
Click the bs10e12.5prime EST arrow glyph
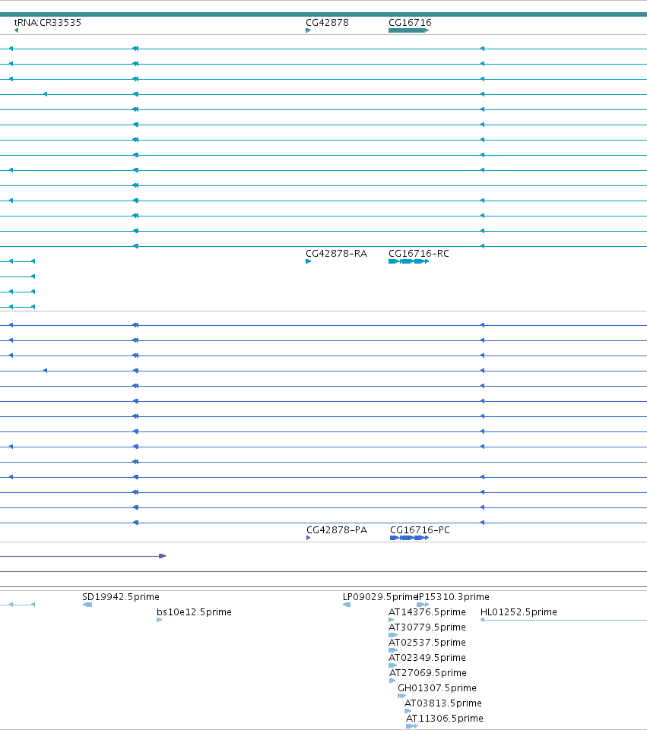160,620
